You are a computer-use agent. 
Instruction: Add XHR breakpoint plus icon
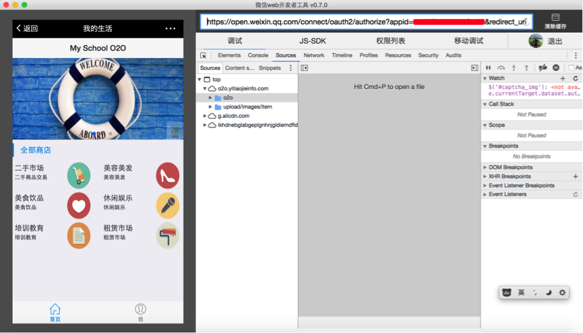tap(575, 177)
